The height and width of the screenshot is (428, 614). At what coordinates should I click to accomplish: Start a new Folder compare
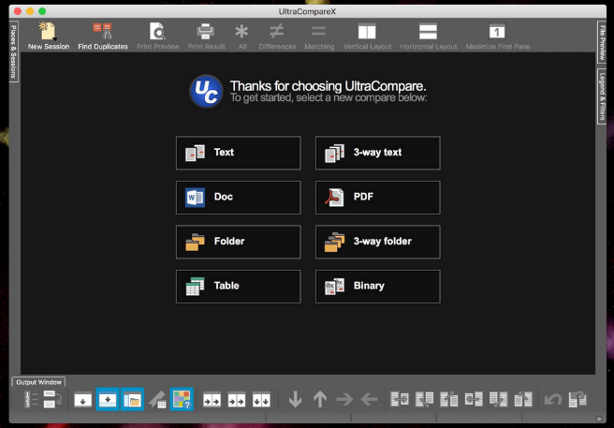238,242
